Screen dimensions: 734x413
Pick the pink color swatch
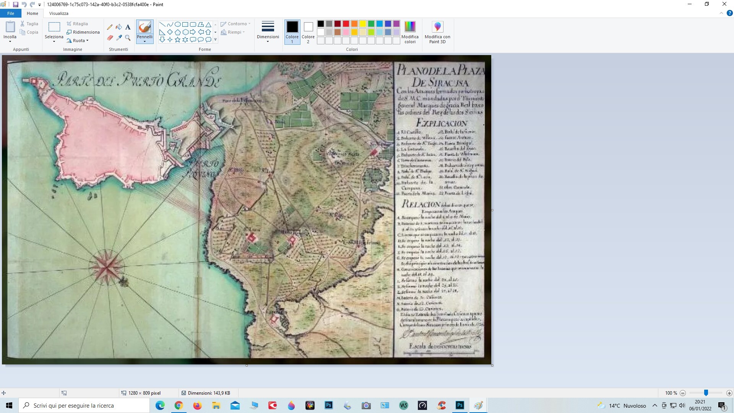tap(346, 32)
